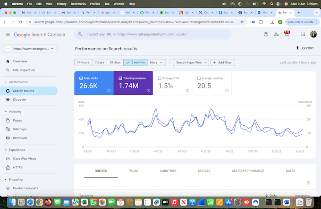
Task: Open the Search type: Web dropdown
Action: [x=191, y=62]
